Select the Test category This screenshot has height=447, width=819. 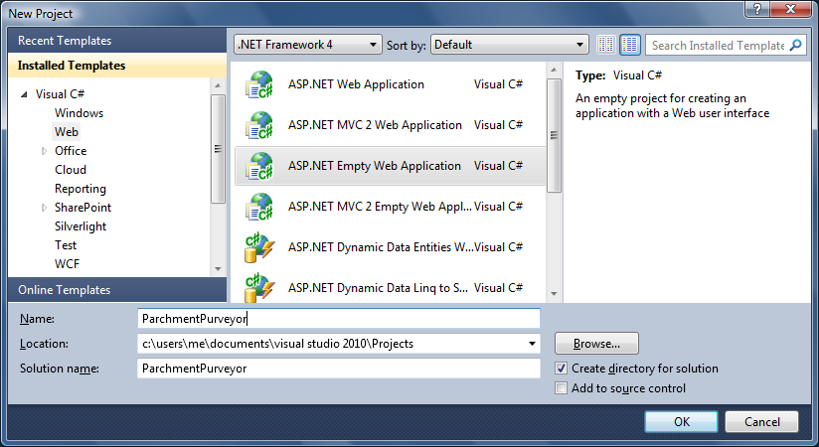pos(66,245)
